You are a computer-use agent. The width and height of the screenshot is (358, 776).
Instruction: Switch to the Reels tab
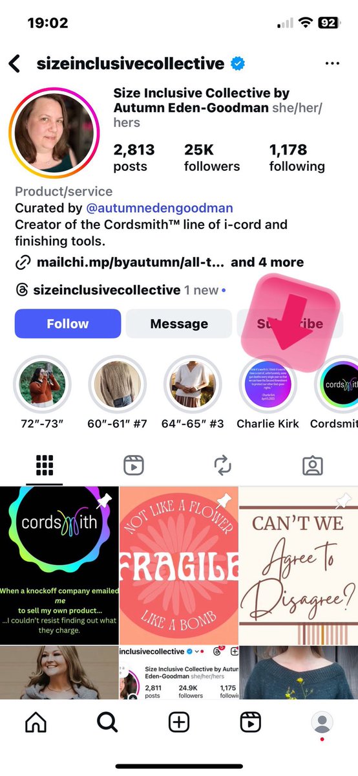(x=134, y=465)
